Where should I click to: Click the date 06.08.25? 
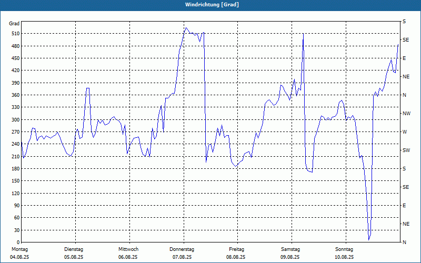(128, 257)
